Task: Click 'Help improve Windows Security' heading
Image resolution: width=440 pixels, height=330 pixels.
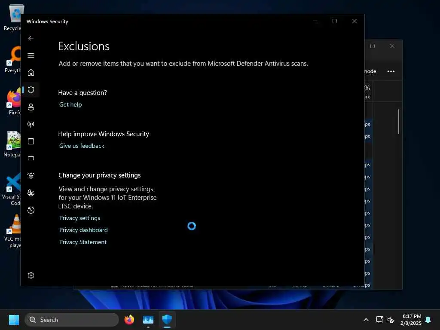Action: (104, 134)
